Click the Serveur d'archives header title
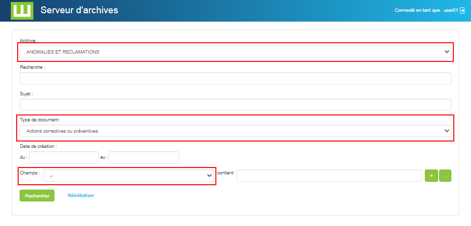The width and height of the screenshot is (471, 226). point(79,10)
